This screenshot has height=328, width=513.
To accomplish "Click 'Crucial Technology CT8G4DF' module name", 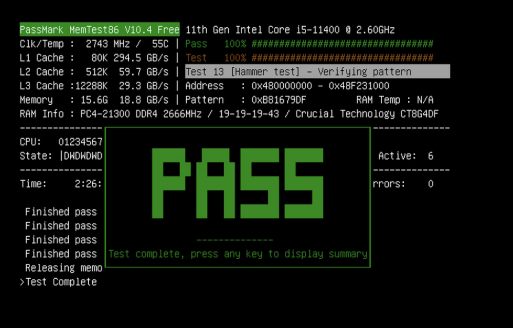I will coord(367,114).
